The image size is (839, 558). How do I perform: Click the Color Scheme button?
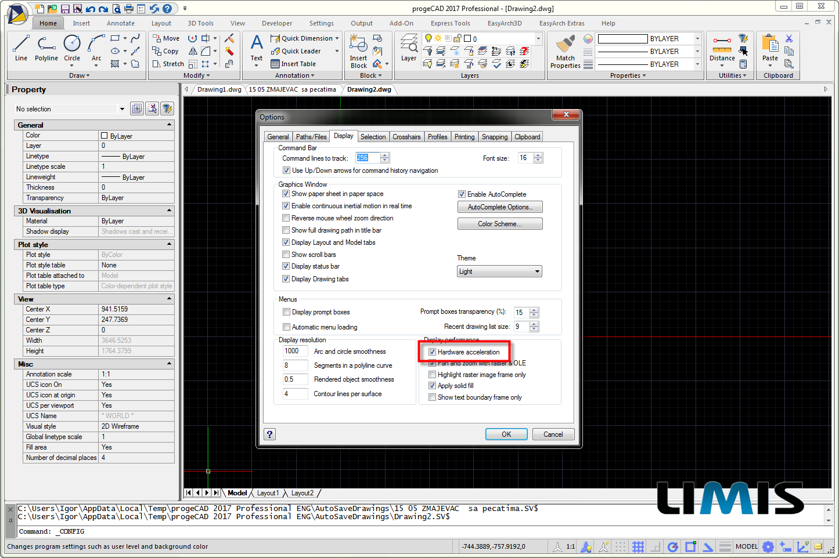[499, 224]
